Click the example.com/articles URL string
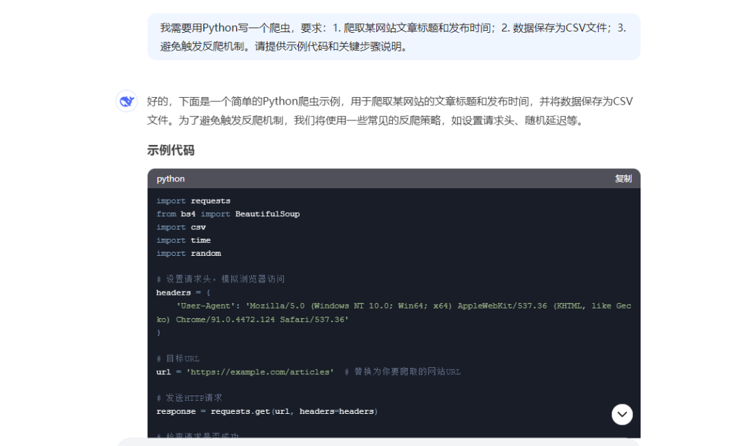The height and width of the screenshot is (446, 739). click(x=260, y=371)
